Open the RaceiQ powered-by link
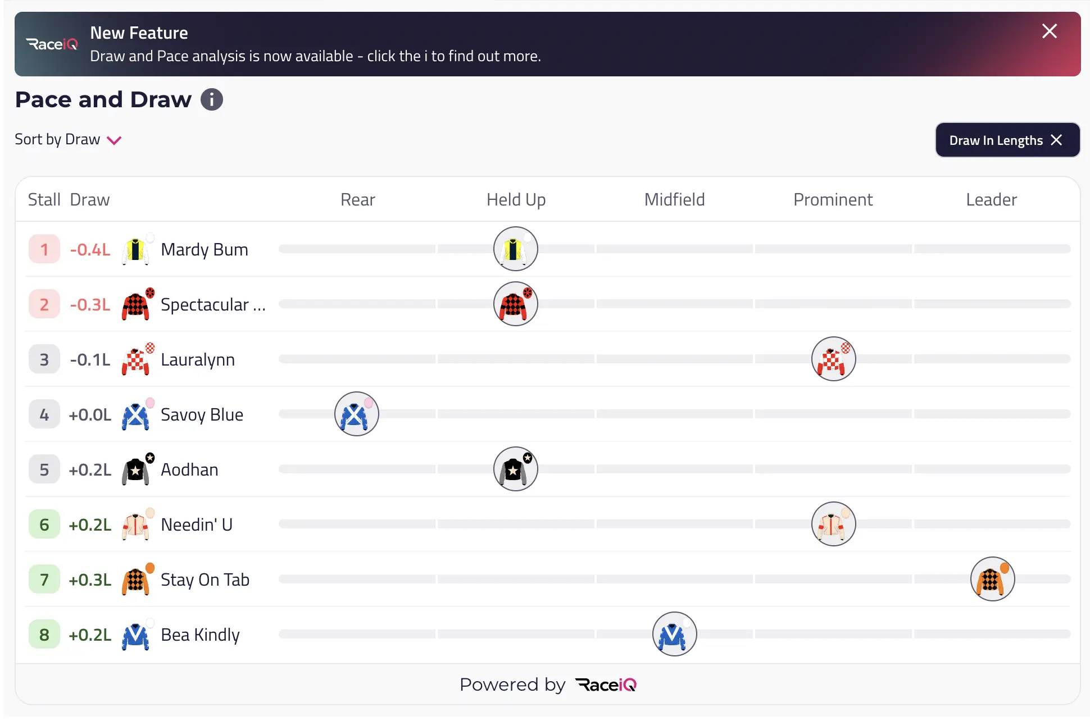This screenshot has width=1090, height=721. coord(606,685)
